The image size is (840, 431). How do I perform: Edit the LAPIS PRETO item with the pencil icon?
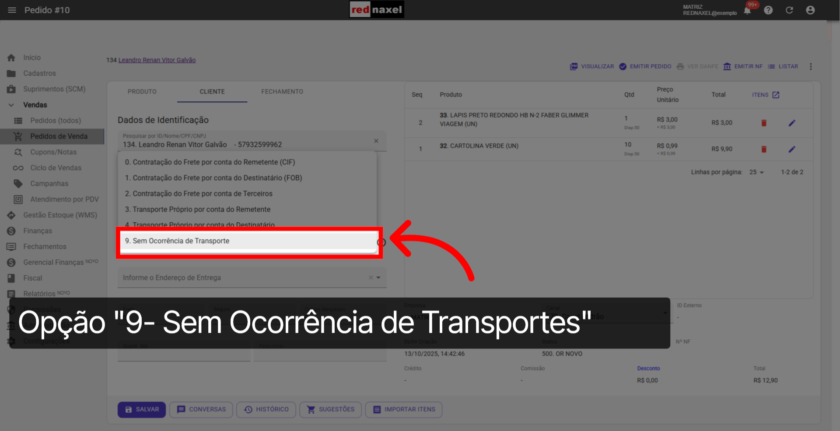(x=792, y=123)
